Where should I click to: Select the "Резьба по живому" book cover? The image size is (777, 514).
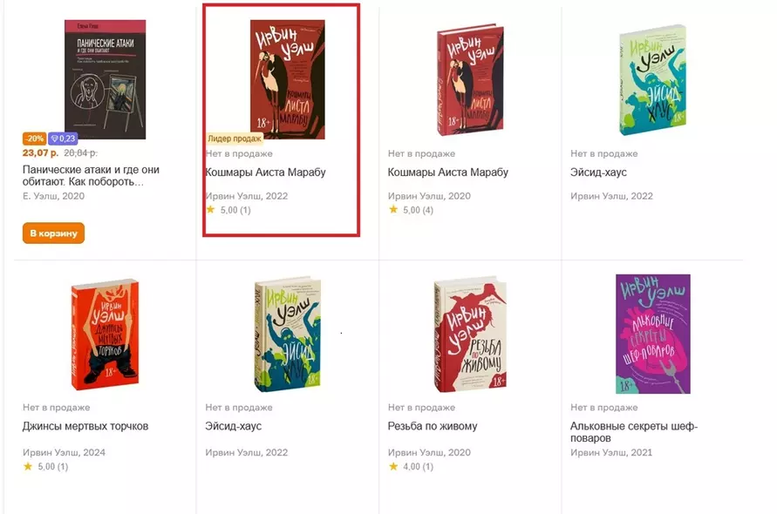[471, 334]
